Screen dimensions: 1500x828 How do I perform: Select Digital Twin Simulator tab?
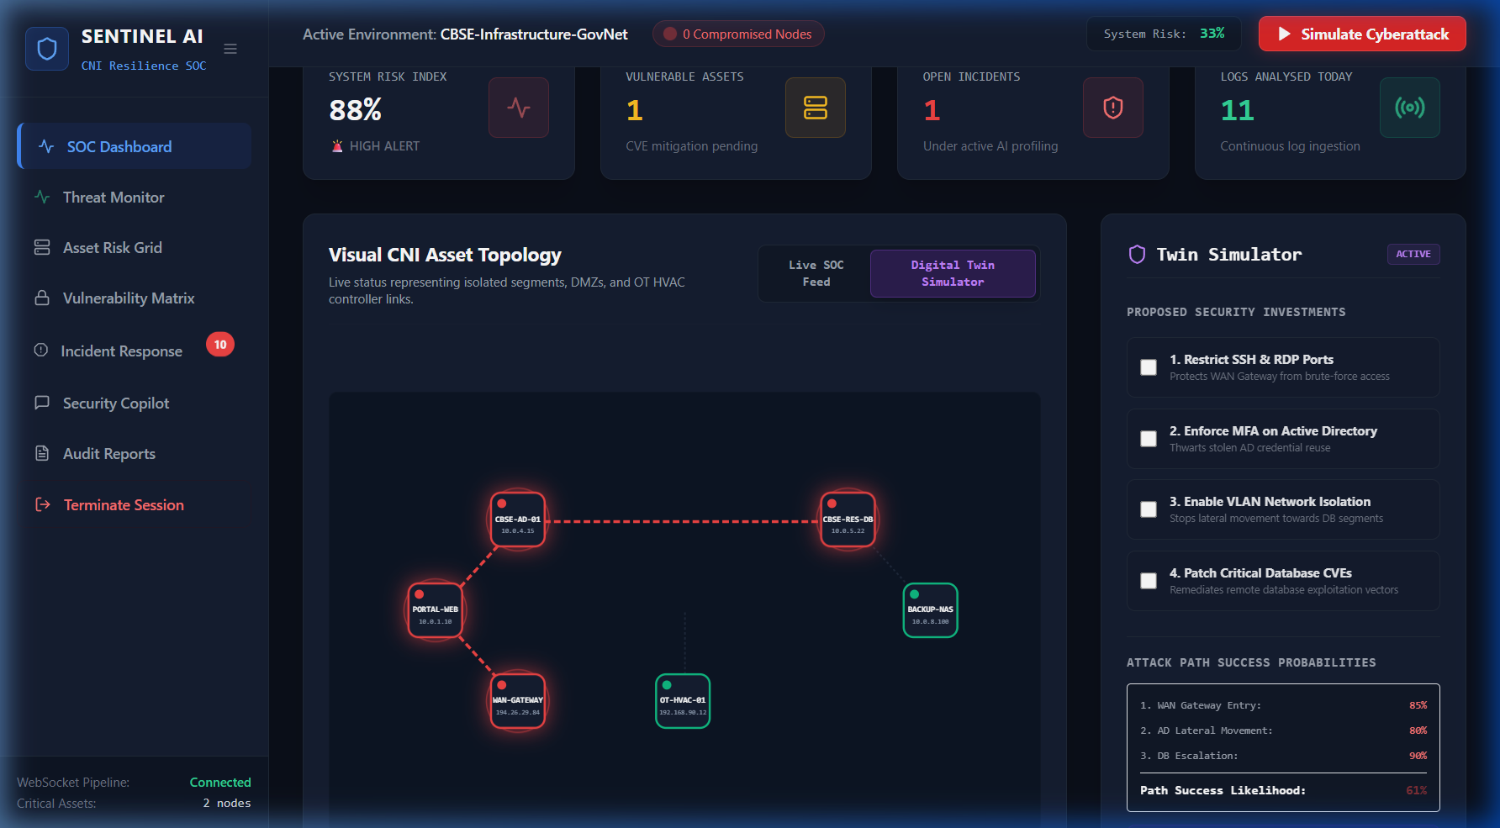(953, 273)
